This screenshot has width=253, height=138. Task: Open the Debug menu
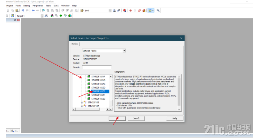pos(27,6)
